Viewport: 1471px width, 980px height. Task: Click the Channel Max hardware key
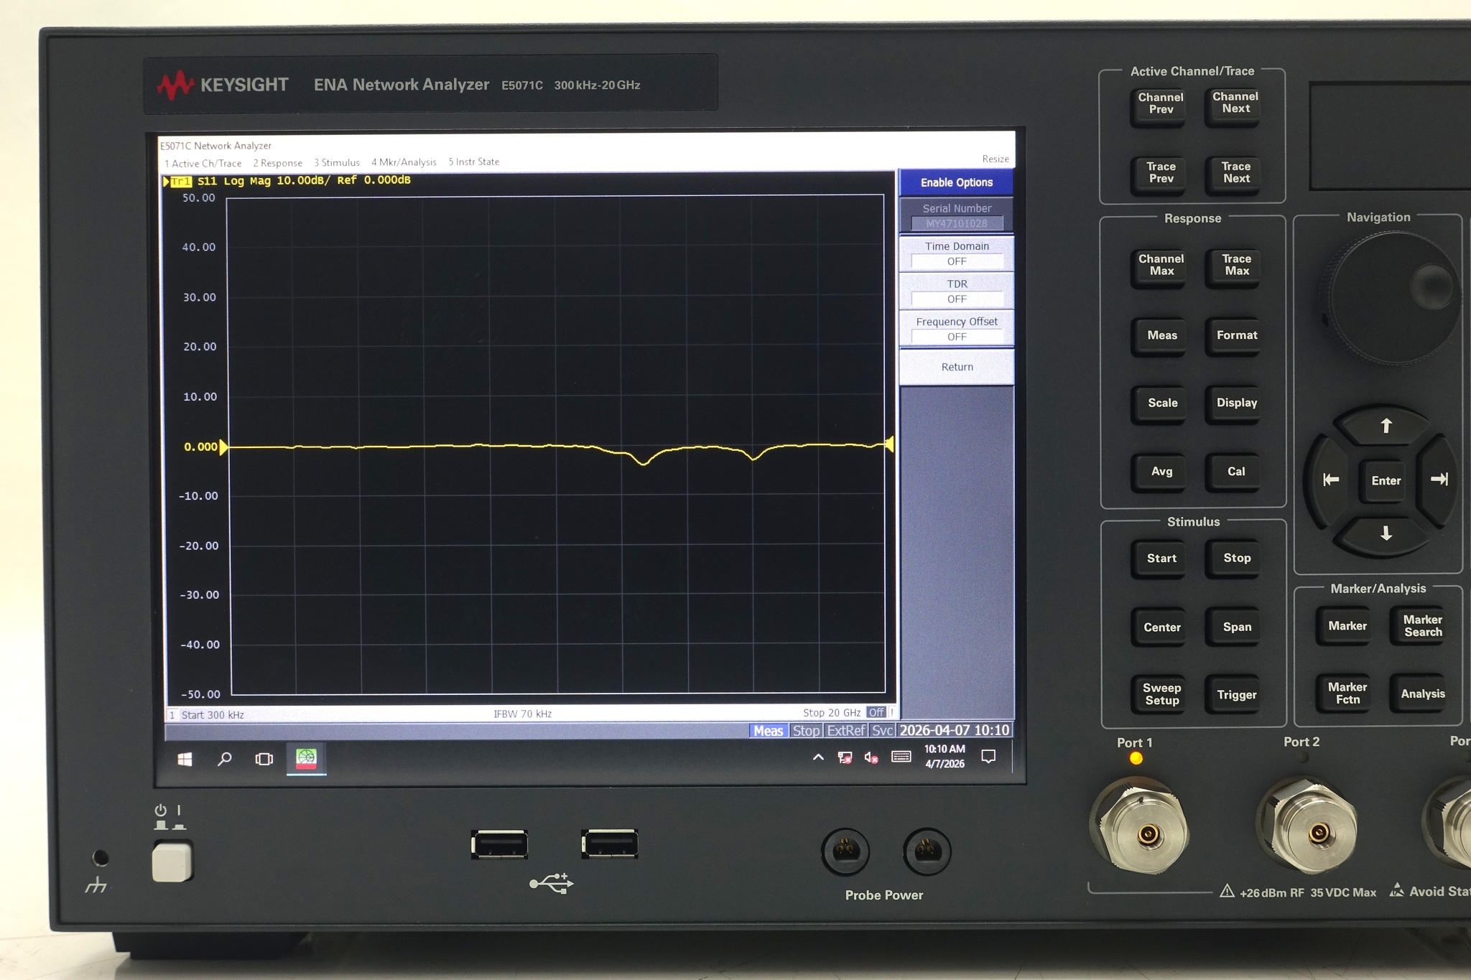tap(1160, 266)
